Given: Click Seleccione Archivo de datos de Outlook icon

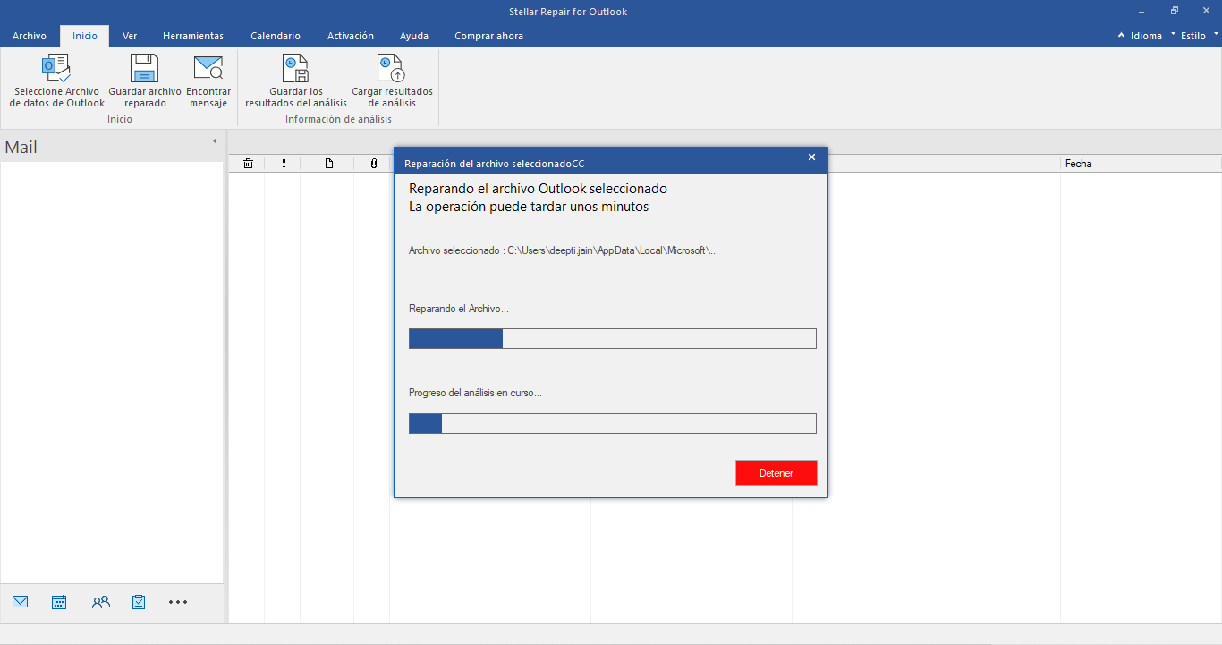Looking at the screenshot, I should tap(56, 69).
